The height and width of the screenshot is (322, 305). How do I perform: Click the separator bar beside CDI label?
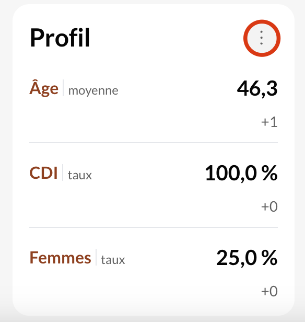63,172
